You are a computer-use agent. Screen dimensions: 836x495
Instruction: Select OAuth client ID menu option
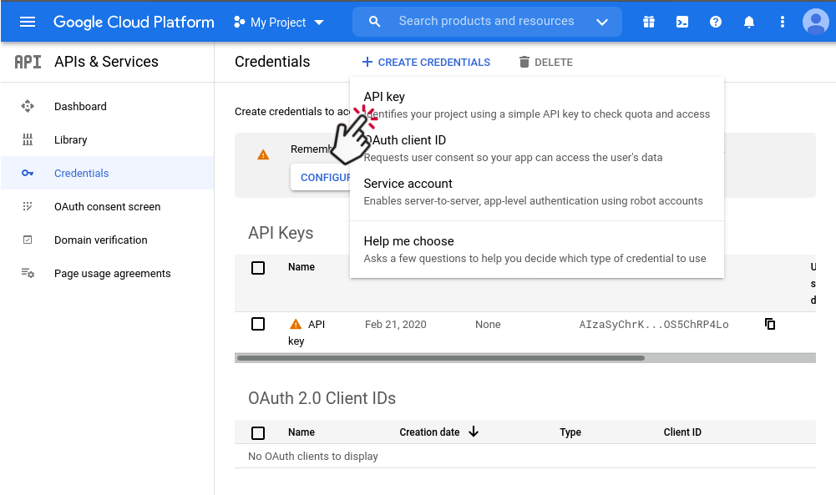pyautogui.click(x=537, y=148)
